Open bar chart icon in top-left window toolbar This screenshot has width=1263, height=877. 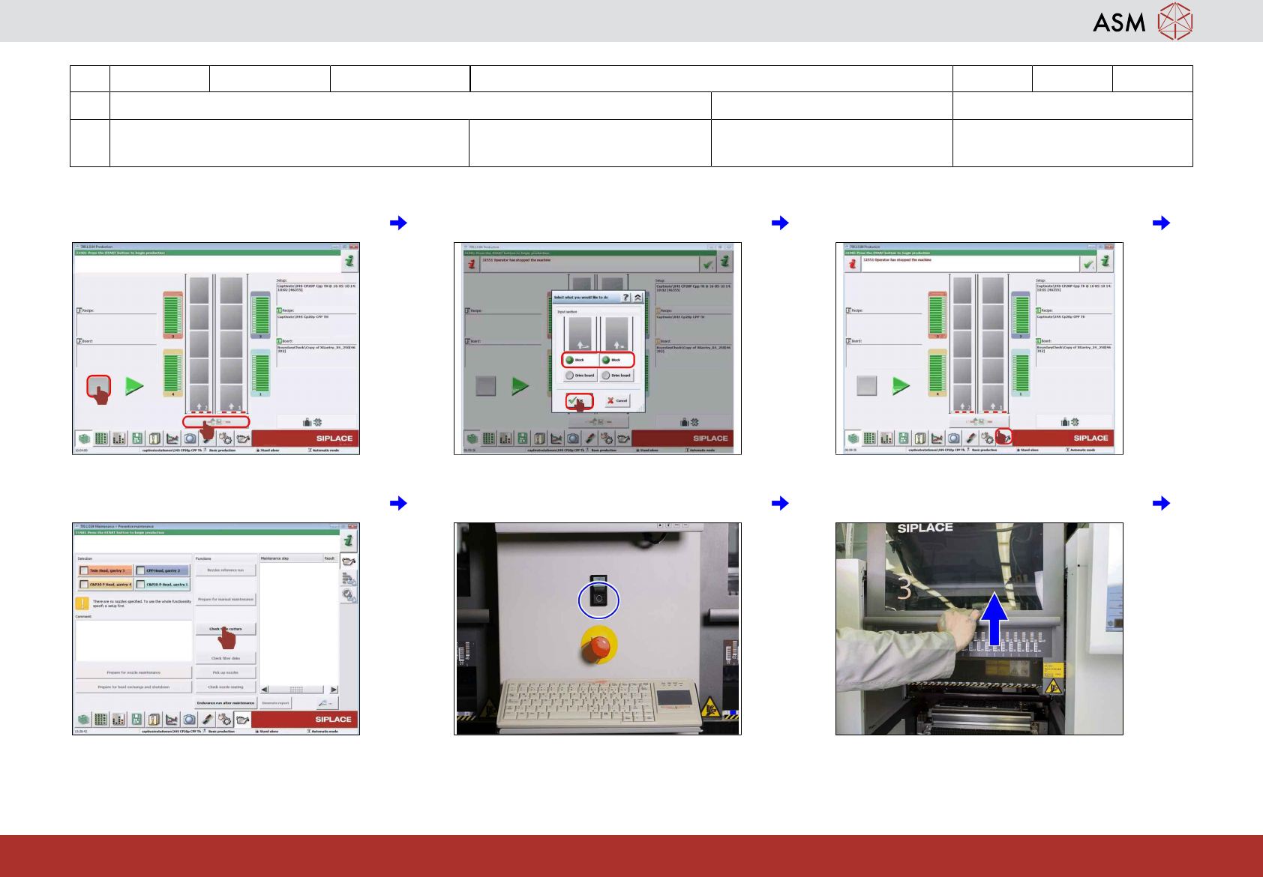tap(118, 438)
